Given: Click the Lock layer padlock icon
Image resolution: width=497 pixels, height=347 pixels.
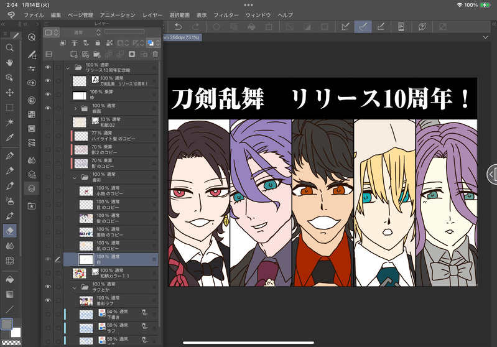Looking at the screenshot, I should (x=98, y=43).
